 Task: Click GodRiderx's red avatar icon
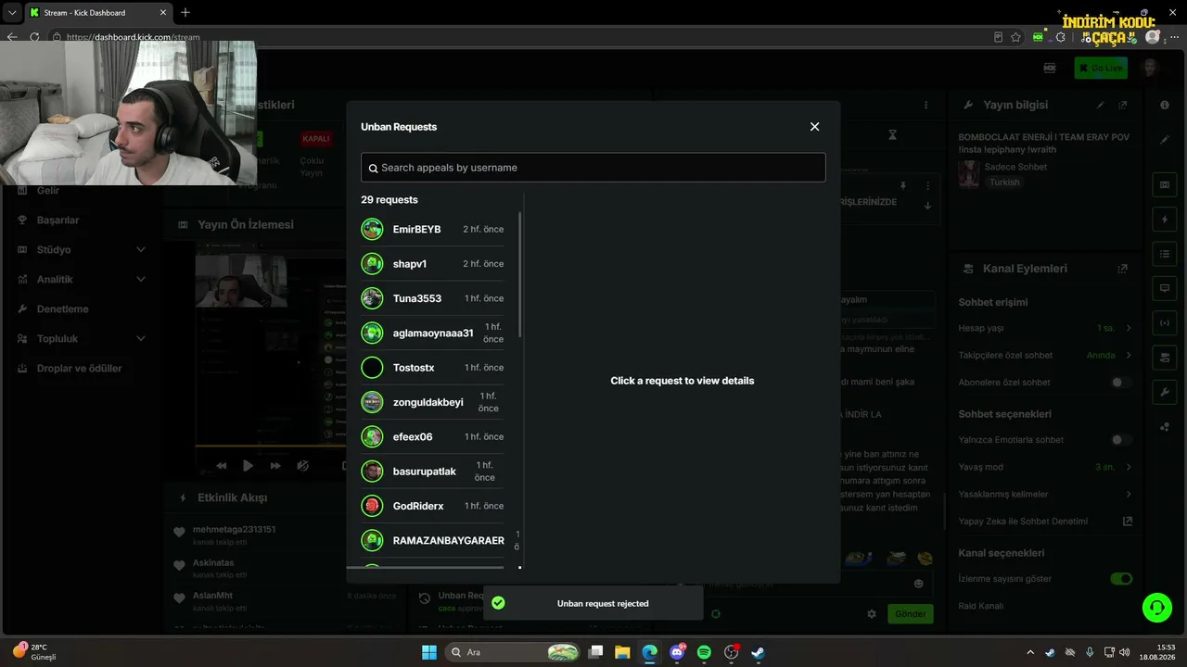(x=372, y=506)
